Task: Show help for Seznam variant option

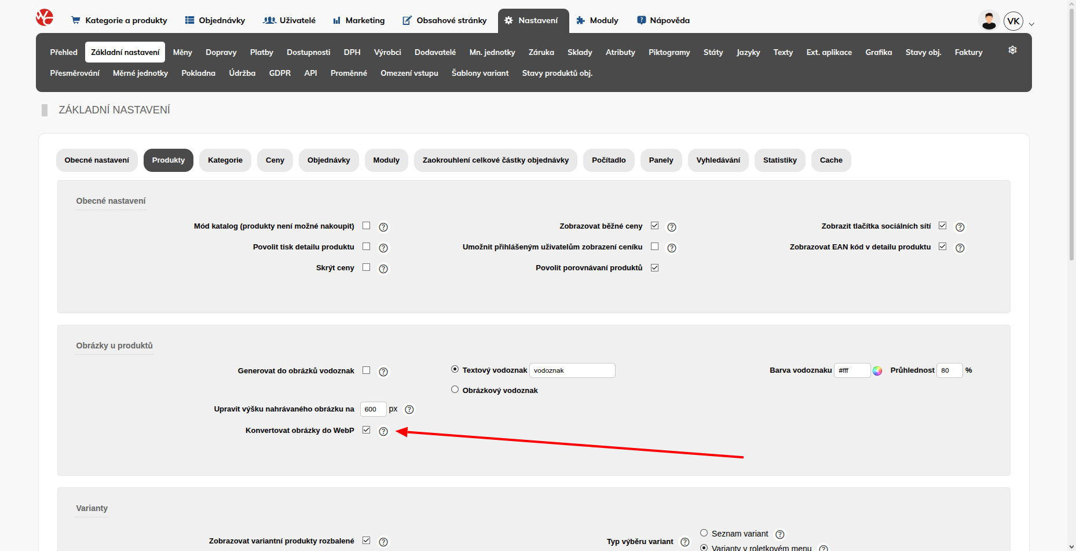Action: pos(780,534)
